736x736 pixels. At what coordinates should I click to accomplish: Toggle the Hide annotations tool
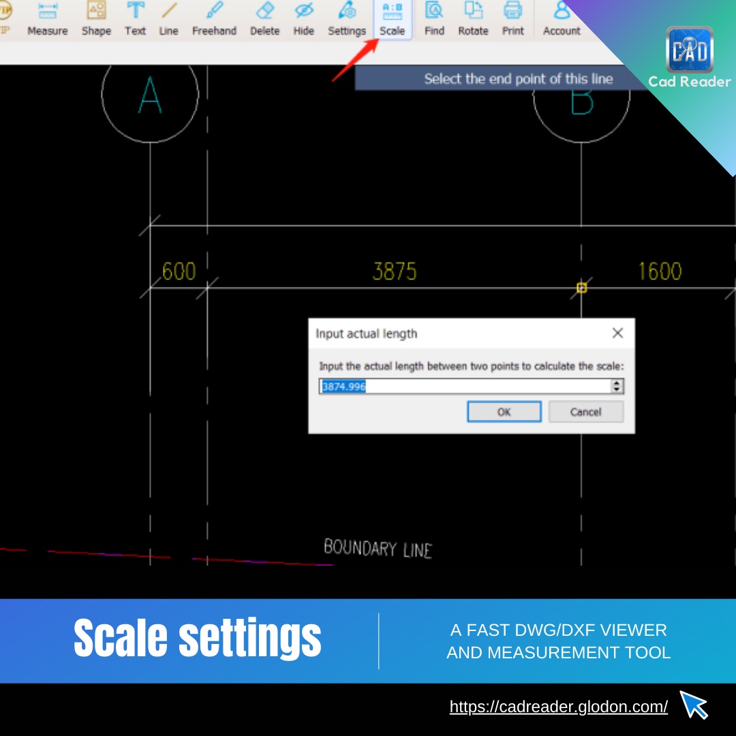304,19
